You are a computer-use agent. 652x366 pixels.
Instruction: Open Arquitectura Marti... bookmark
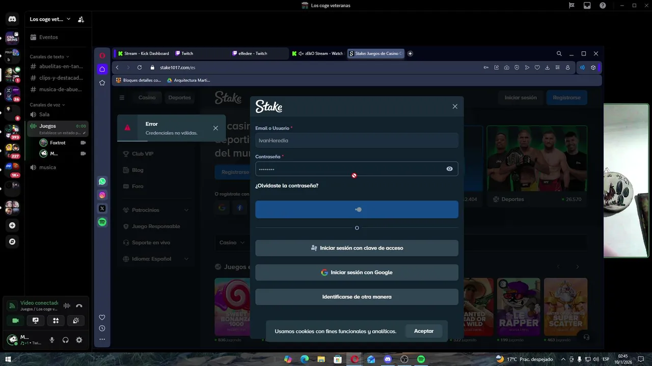click(x=188, y=80)
